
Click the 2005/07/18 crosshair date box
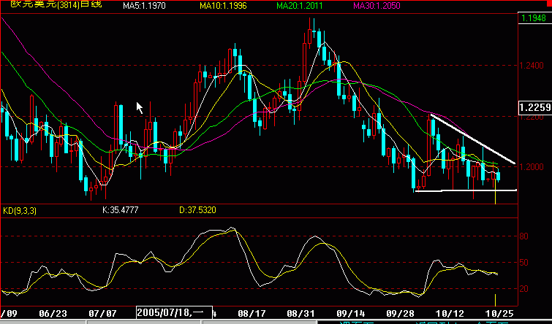[x=174, y=312]
